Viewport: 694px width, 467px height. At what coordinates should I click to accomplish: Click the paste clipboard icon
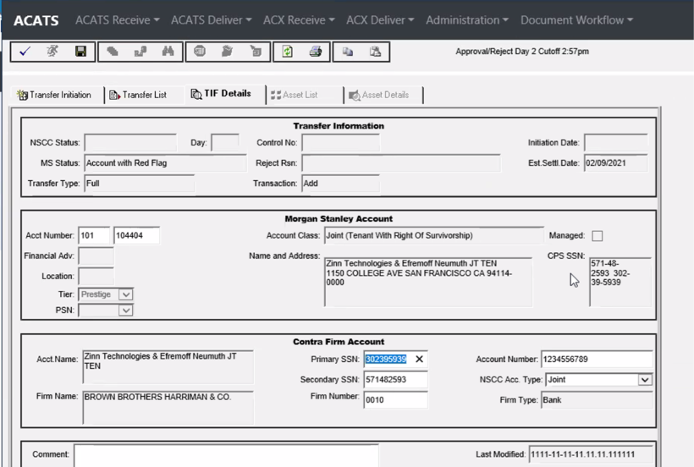coord(375,52)
